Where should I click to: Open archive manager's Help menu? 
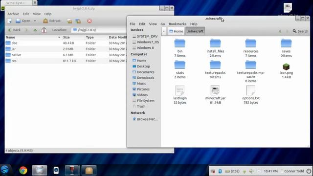[x=48, y=14]
